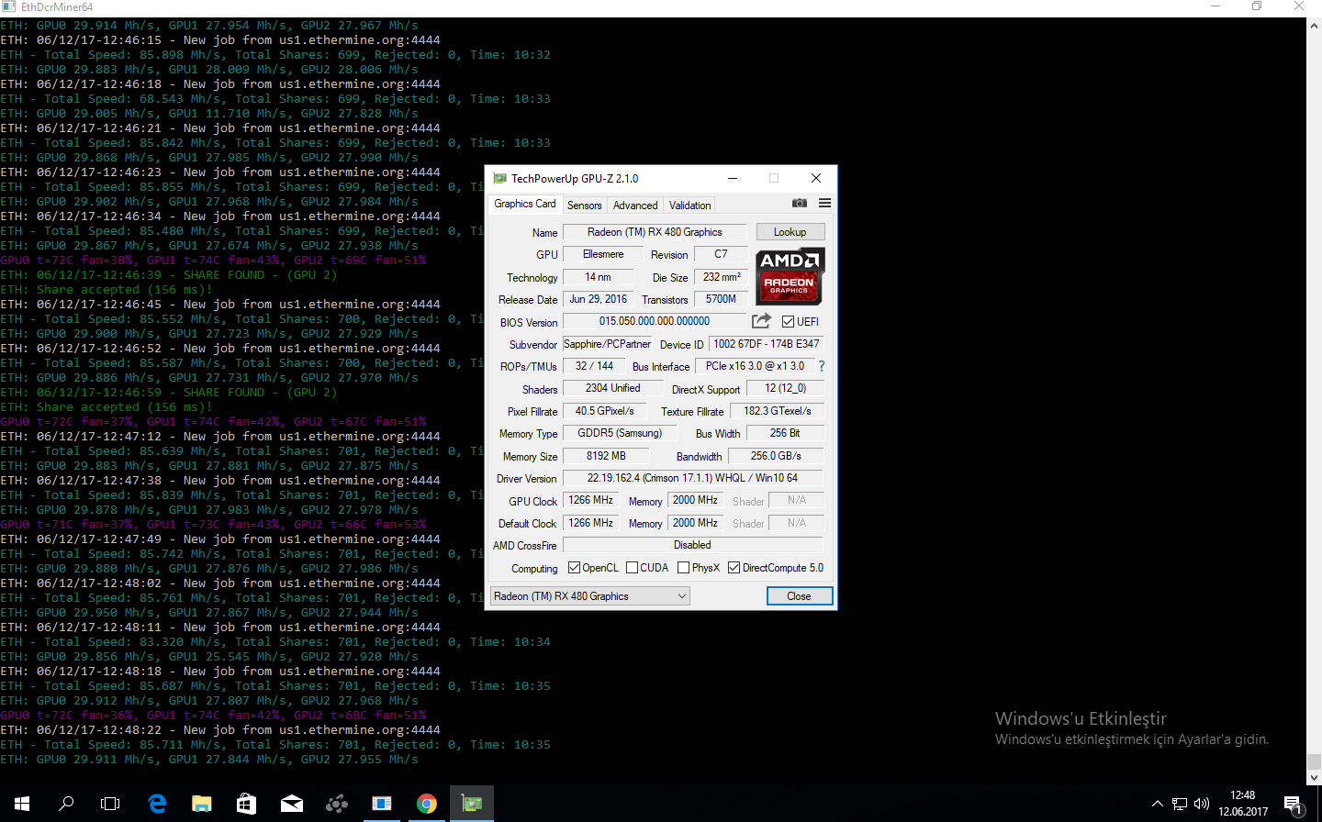
Task: Click the GPU Name field
Action: tap(655, 232)
